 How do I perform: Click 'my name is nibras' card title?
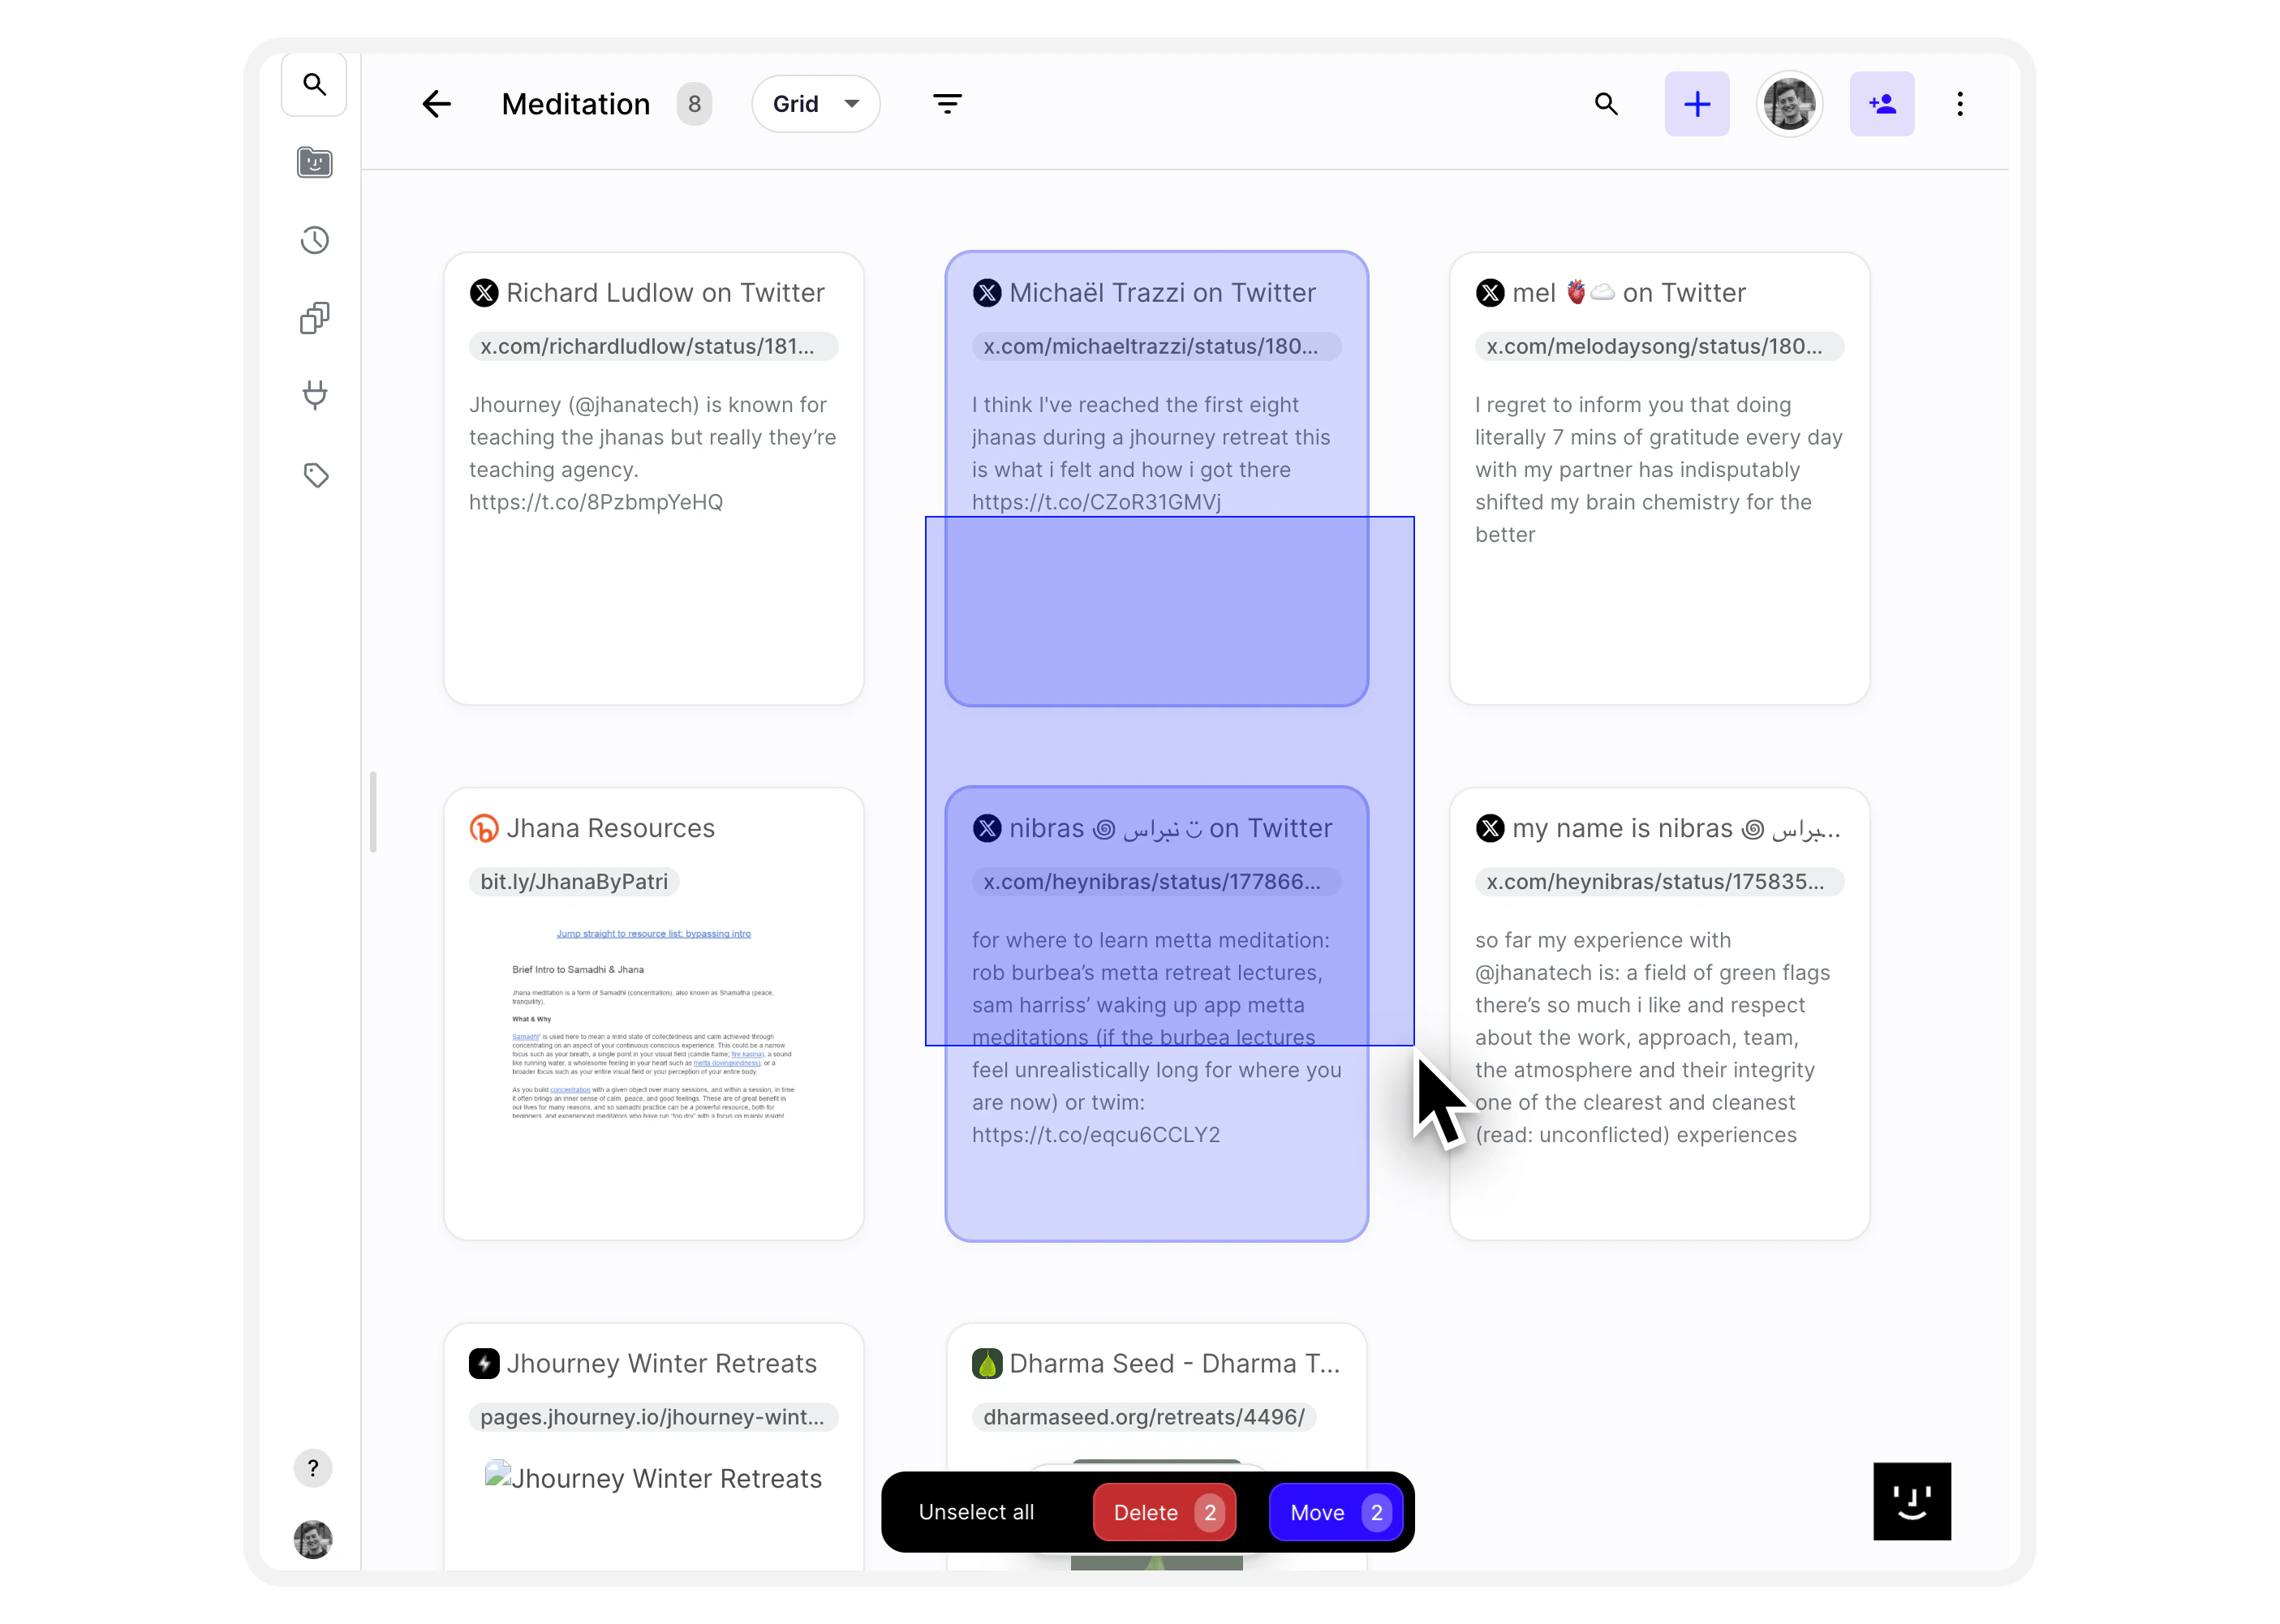pos(1676,829)
